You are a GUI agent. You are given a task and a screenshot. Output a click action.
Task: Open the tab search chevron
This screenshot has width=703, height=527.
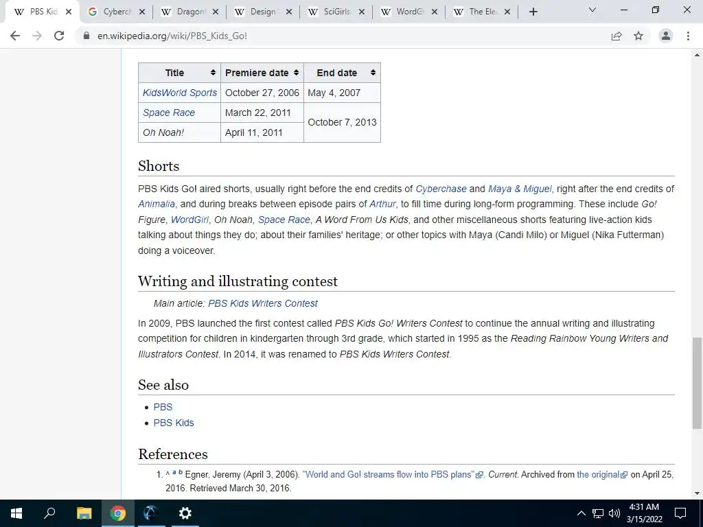592,10
